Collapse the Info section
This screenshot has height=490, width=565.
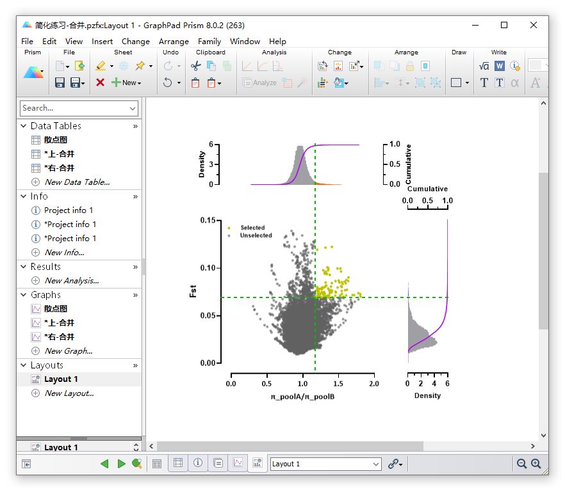tap(24, 196)
